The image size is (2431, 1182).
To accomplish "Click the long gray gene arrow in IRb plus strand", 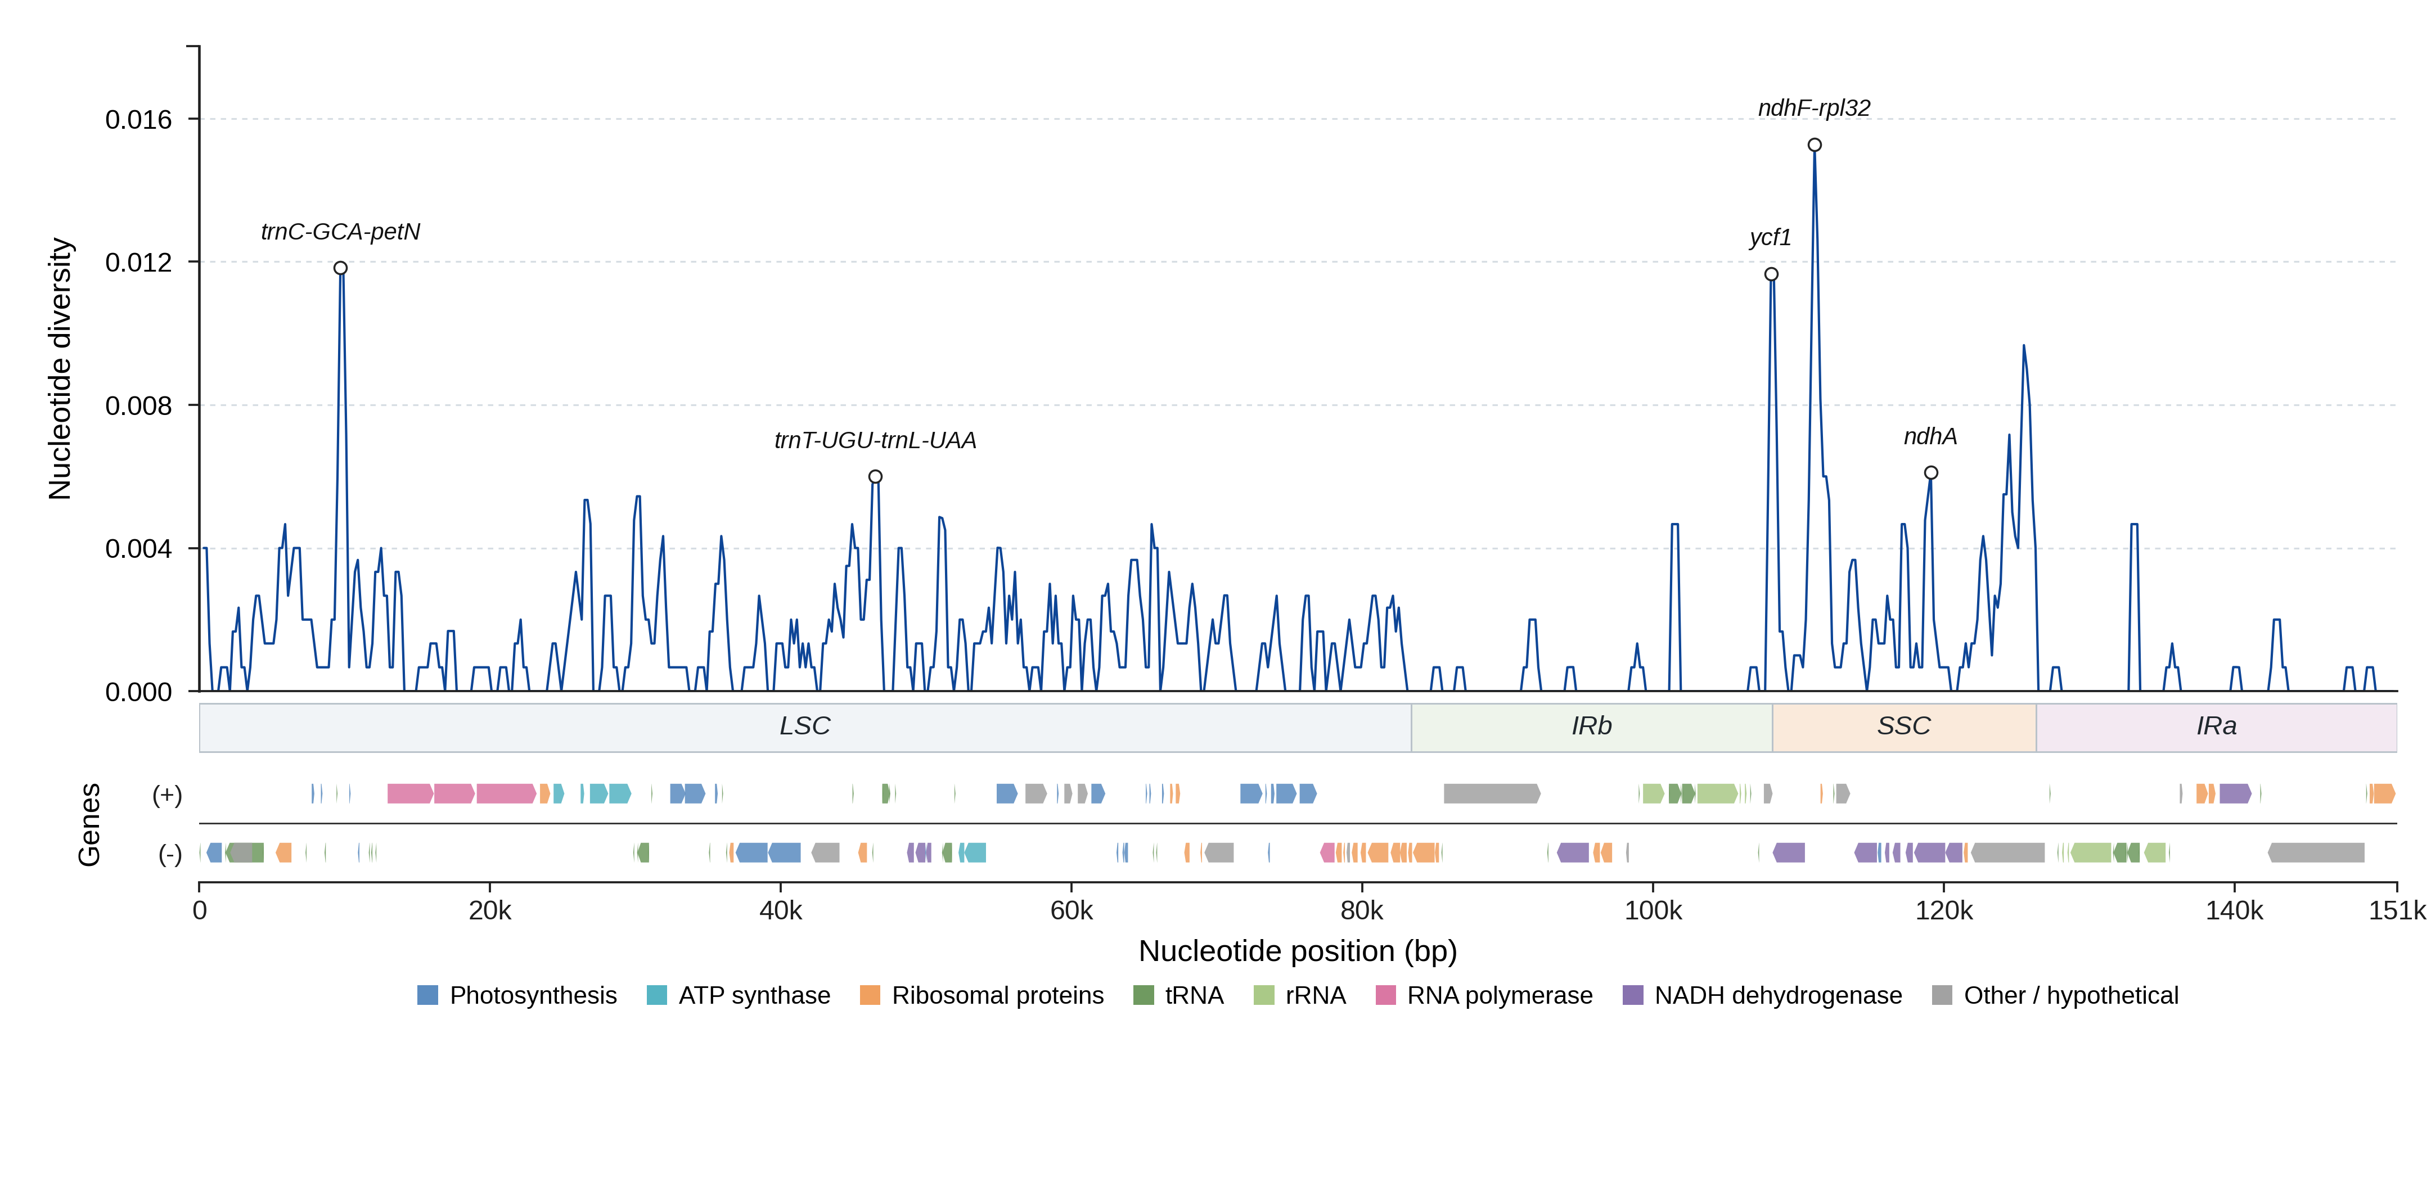I will tap(1492, 795).
